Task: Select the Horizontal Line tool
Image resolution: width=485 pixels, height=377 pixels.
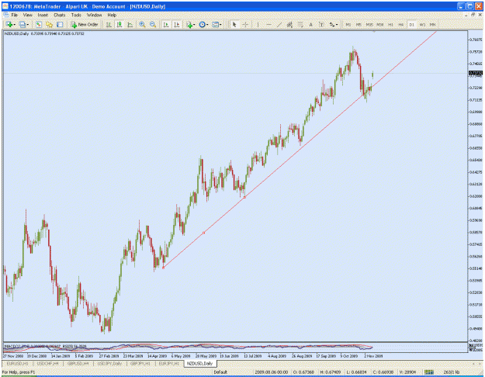Action: tap(268, 24)
